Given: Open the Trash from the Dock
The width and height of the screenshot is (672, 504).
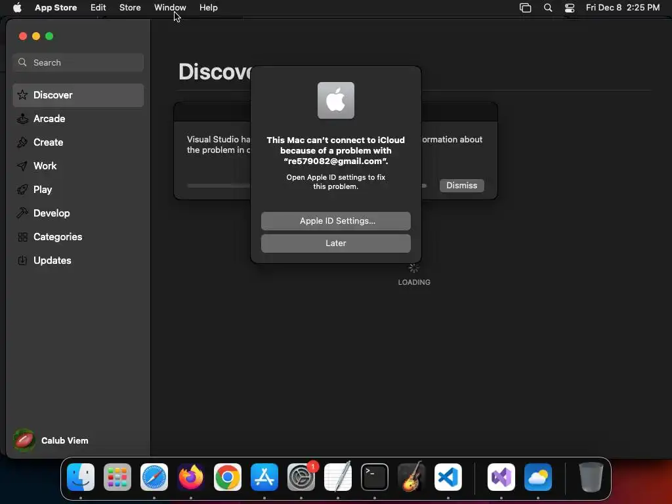Looking at the screenshot, I should (591, 477).
